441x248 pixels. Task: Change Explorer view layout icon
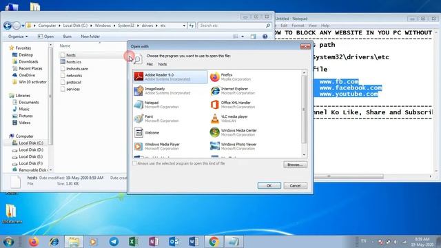click(x=236, y=37)
